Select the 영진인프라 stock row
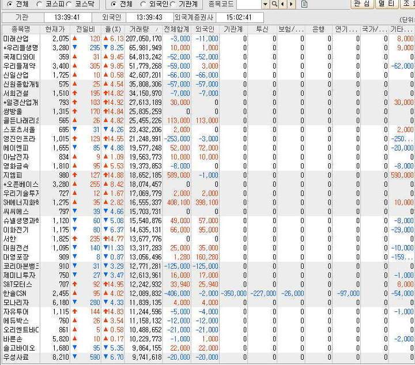415x365 pixels. 207,139
